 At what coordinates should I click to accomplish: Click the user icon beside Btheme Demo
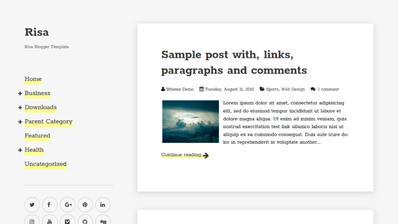(x=163, y=89)
